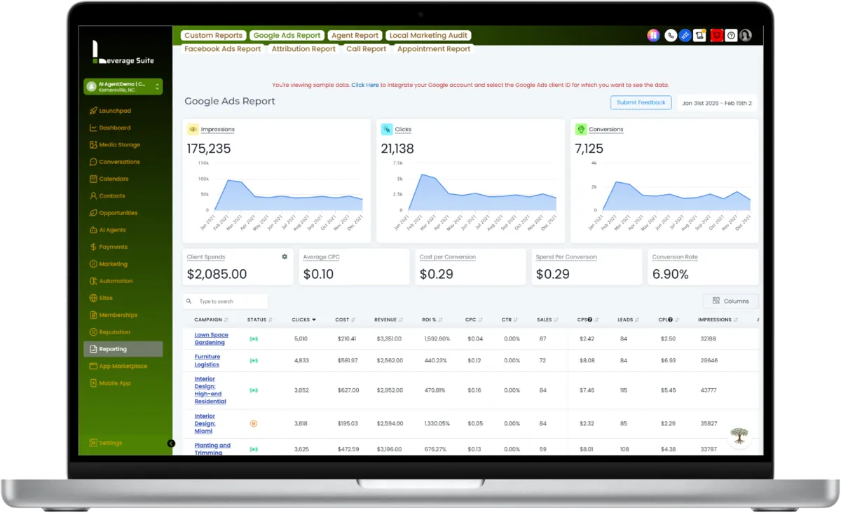The image size is (841, 513).
Task: Click the 'Click Here' integration link
Action: [x=365, y=85]
